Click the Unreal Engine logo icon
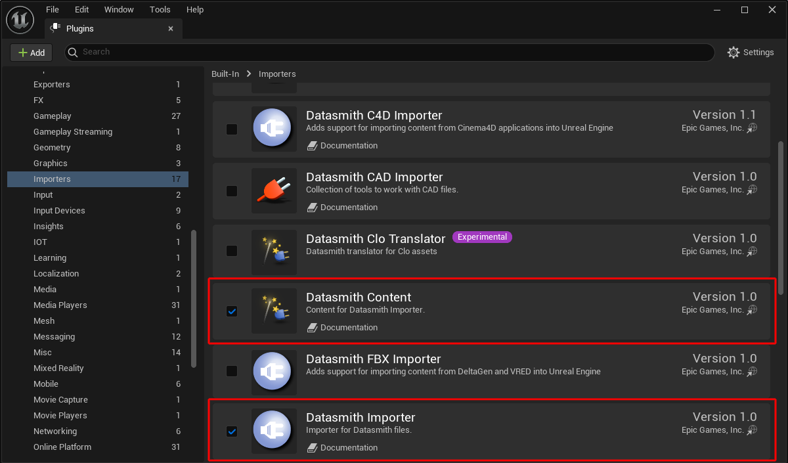The width and height of the screenshot is (788, 463). (x=20, y=20)
